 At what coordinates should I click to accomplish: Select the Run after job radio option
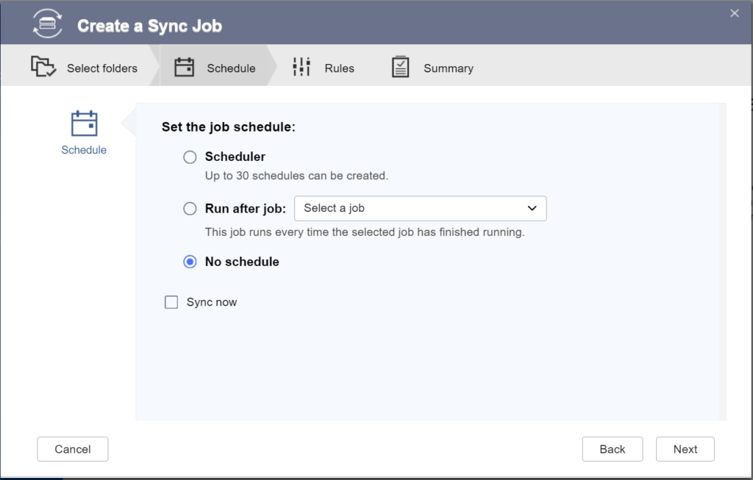pos(190,209)
